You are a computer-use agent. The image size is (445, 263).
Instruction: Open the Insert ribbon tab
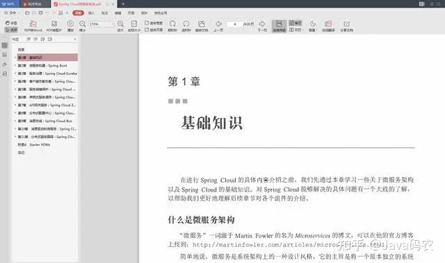pos(91,13)
